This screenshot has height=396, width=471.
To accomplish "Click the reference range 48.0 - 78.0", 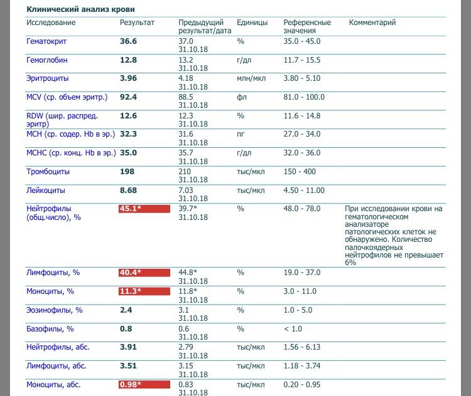I will pos(302,209).
